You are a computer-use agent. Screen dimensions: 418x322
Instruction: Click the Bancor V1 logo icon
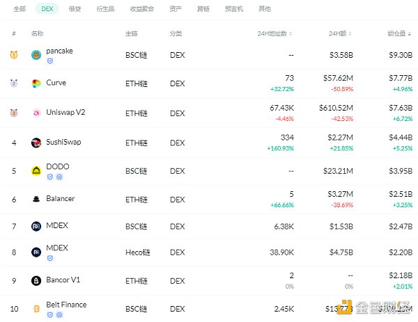[36, 281]
